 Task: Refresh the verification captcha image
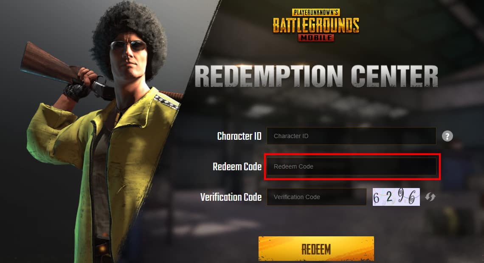tap(430, 197)
